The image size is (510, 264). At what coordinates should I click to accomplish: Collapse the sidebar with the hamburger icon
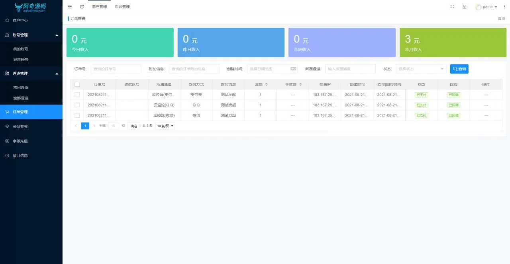pos(69,6)
